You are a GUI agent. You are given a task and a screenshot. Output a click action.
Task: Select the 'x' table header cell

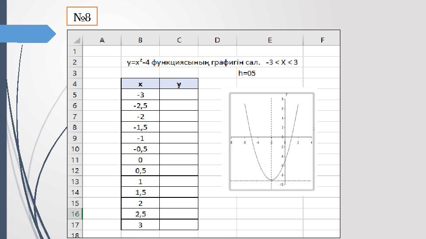click(140, 84)
